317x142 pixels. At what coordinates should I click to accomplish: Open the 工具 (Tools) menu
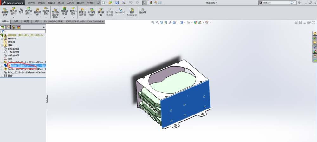70,3
